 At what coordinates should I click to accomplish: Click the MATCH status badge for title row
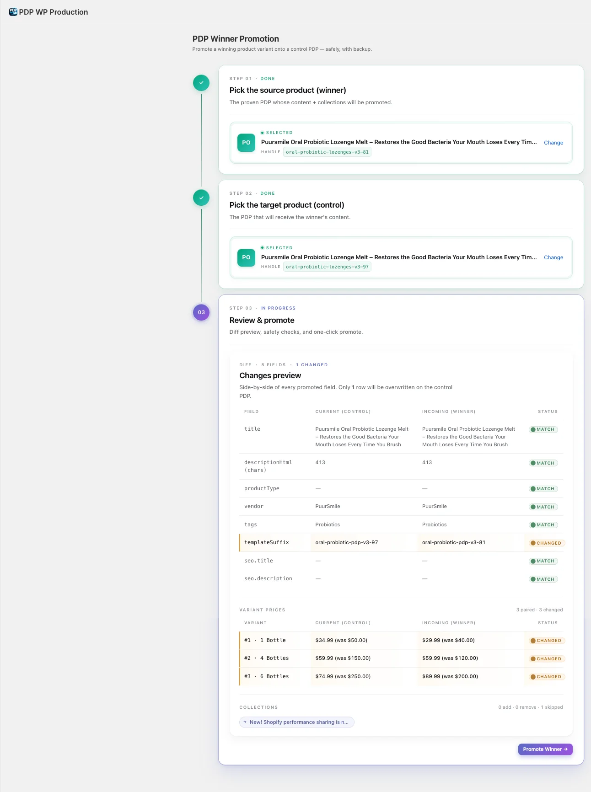(x=543, y=429)
